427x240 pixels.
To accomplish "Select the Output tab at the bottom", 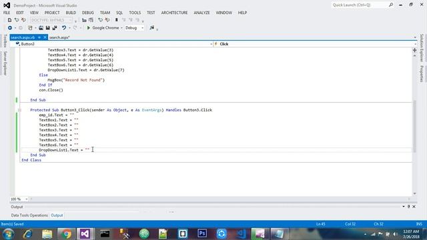I will click(57, 215).
